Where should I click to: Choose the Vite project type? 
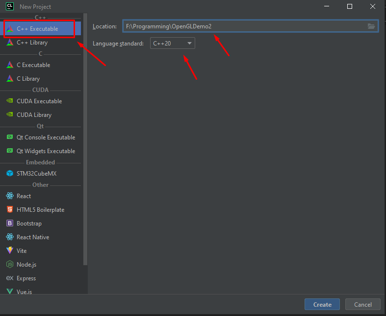pos(40,250)
